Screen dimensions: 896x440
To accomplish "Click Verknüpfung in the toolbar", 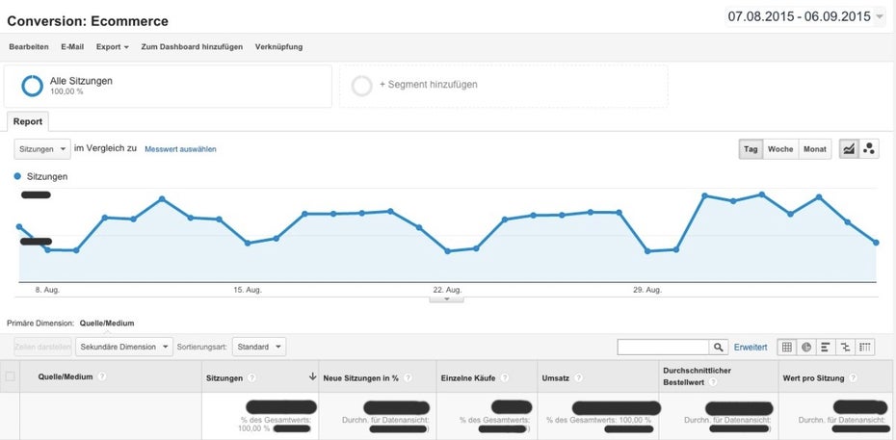I will point(278,47).
